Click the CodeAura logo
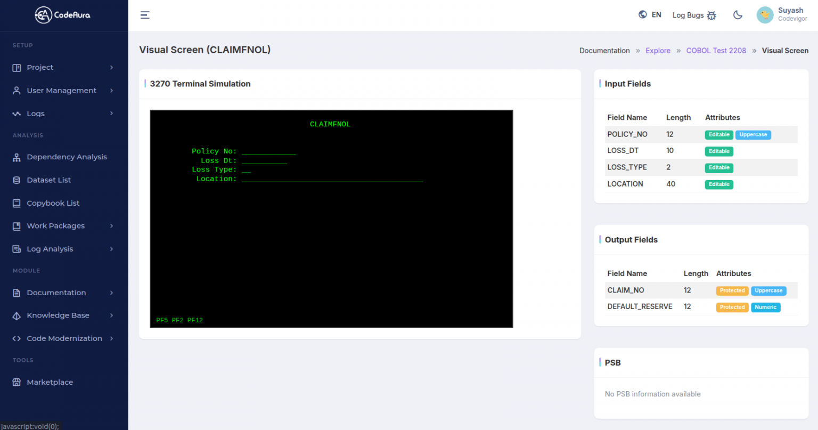The height and width of the screenshot is (430, 818). [x=62, y=15]
